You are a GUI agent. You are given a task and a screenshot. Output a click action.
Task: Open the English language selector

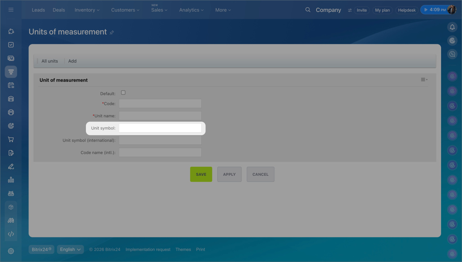[70, 249]
